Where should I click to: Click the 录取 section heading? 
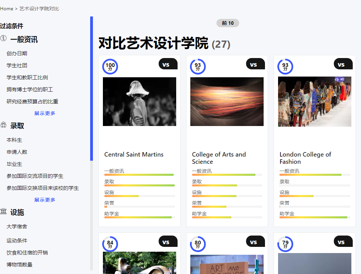[x=17, y=126]
